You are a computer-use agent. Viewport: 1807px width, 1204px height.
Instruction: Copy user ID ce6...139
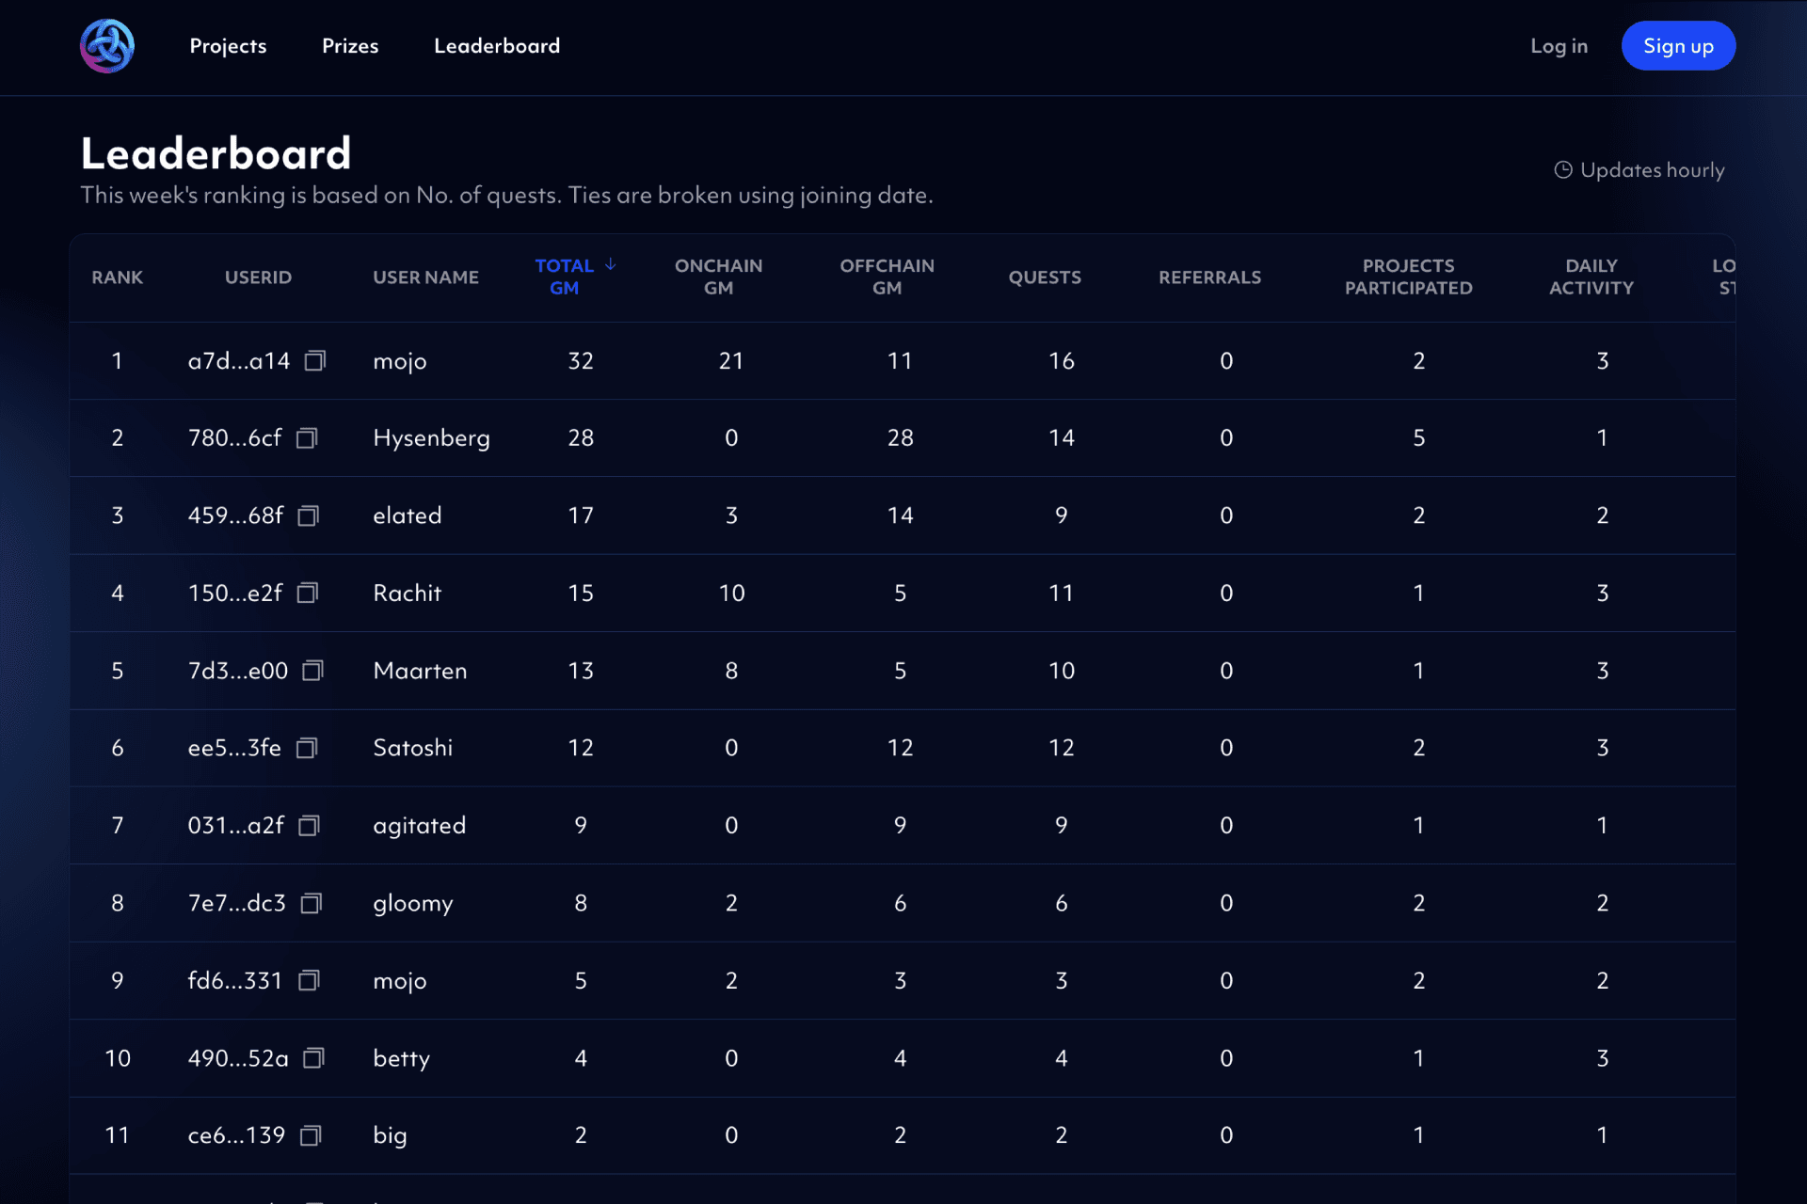tap(312, 1135)
